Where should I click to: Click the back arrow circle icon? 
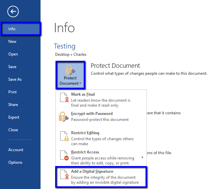click(x=13, y=11)
